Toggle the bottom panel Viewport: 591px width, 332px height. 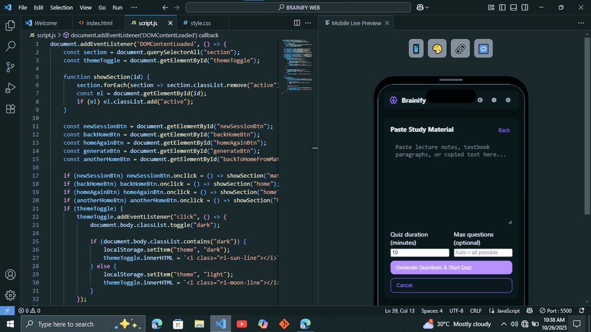pos(513,7)
